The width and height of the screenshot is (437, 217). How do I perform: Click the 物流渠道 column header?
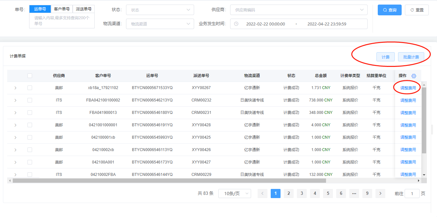[252, 76]
